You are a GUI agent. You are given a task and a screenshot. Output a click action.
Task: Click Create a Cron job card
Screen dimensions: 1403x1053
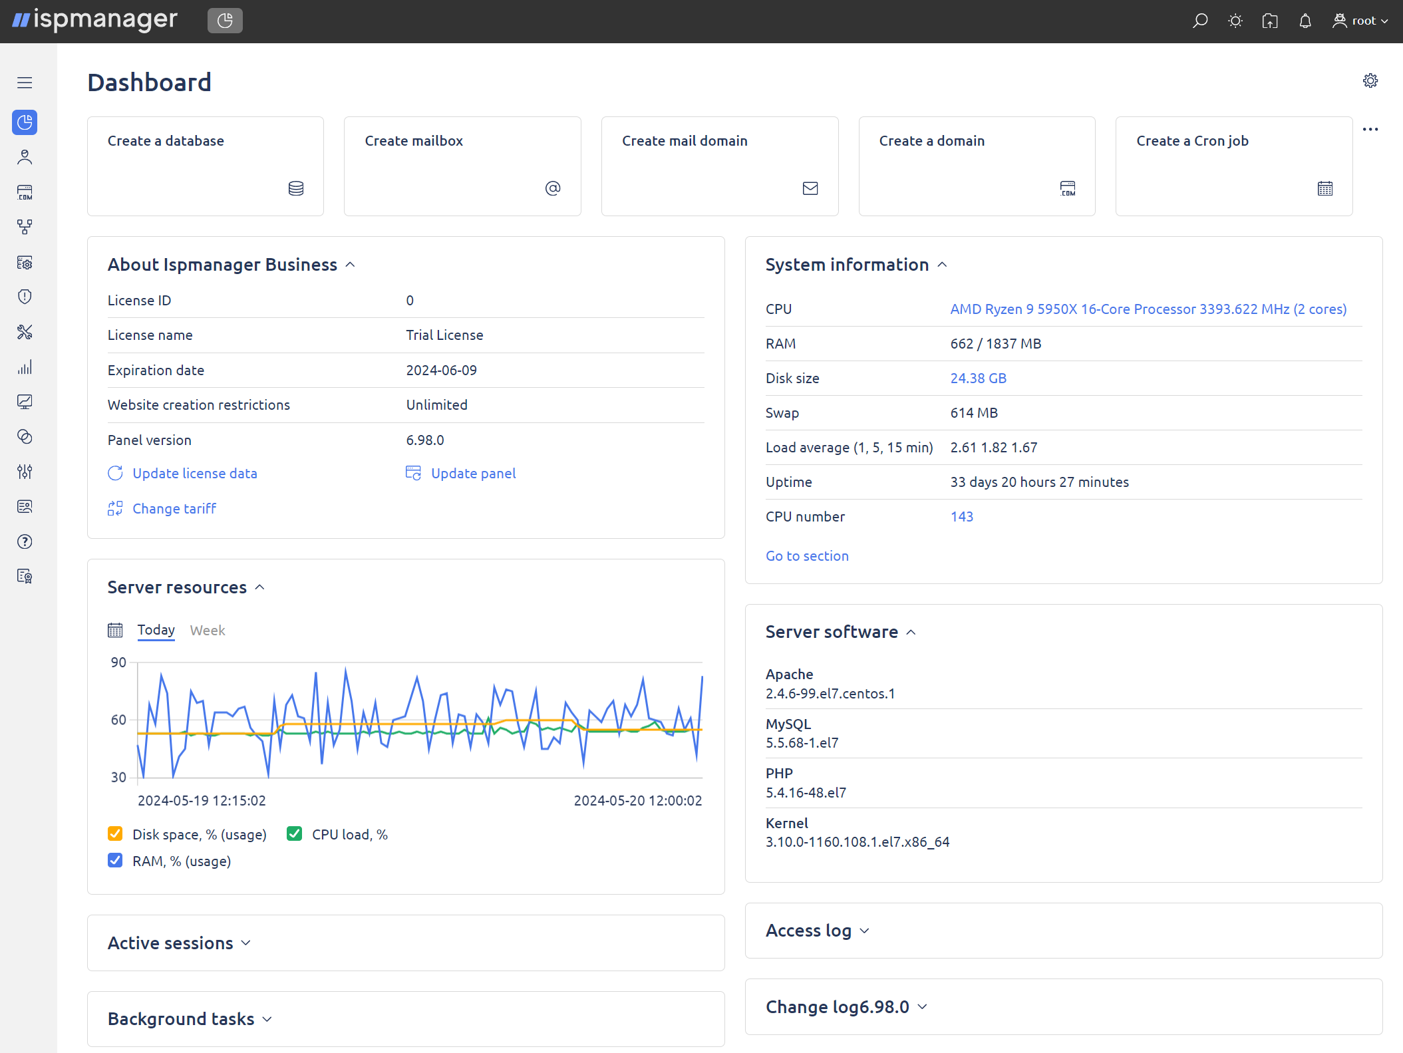point(1234,166)
